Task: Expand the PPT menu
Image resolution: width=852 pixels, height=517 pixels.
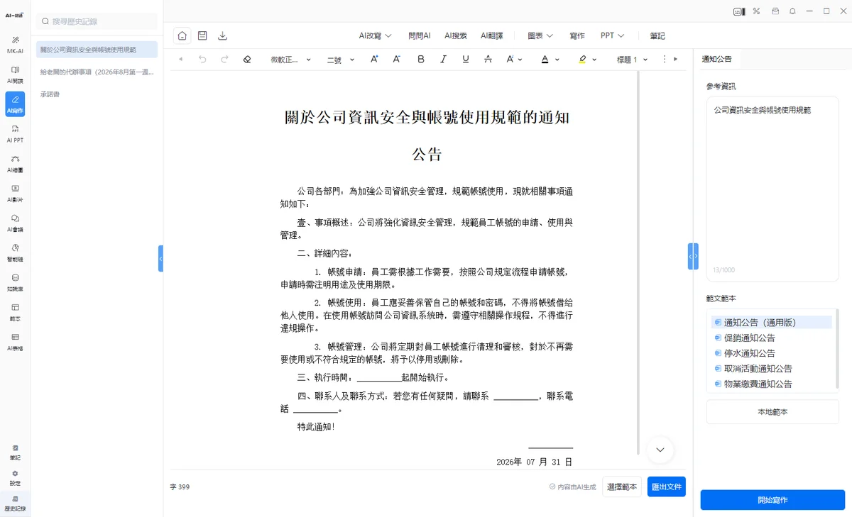Action: point(612,35)
